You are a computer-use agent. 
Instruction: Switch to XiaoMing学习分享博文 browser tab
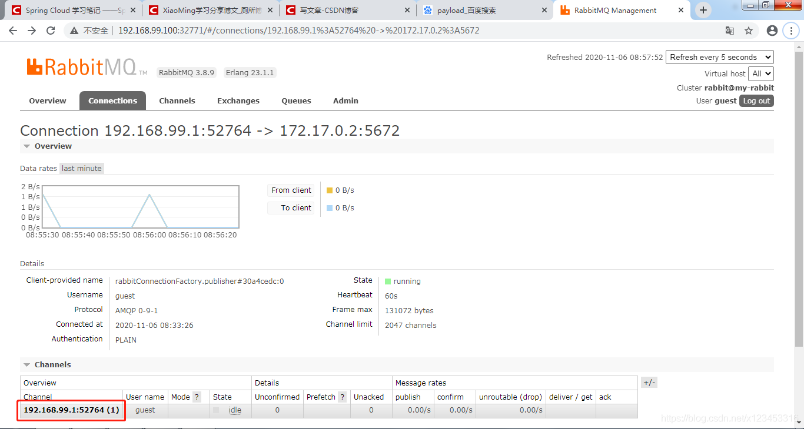point(211,10)
